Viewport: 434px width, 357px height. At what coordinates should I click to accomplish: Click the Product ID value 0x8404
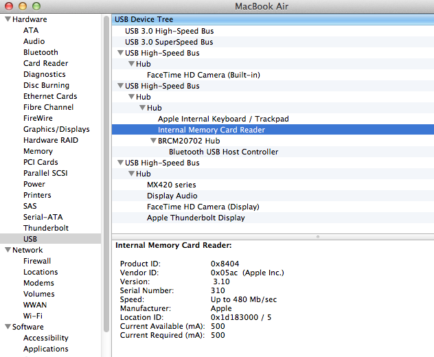[225, 264]
